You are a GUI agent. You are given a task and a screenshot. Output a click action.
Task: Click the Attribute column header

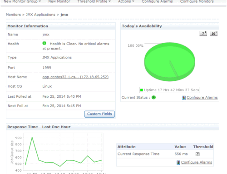(x=127, y=147)
